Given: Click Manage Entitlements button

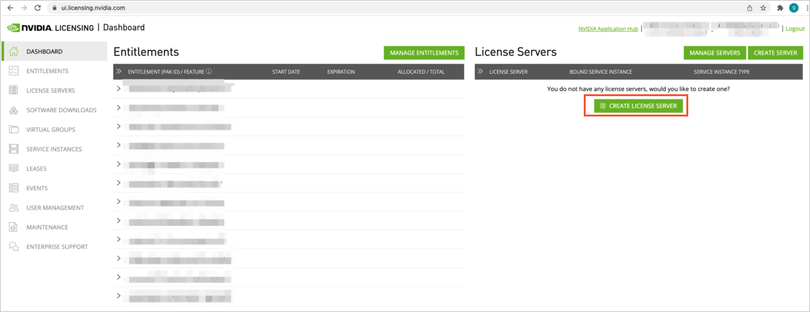Looking at the screenshot, I should pyautogui.click(x=424, y=53).
